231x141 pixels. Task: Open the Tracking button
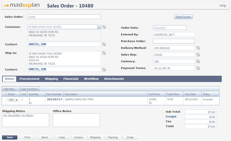coord(112,138)
